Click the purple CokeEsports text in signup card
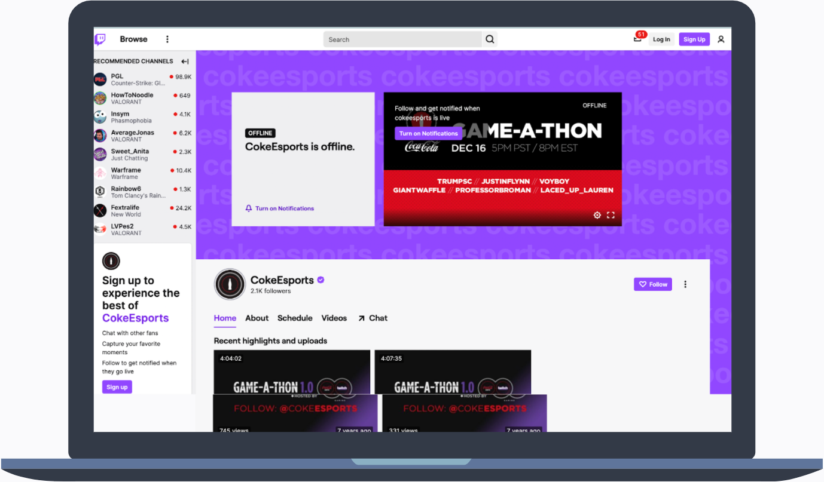Viewport: 824px width, 482px height. 136,318
